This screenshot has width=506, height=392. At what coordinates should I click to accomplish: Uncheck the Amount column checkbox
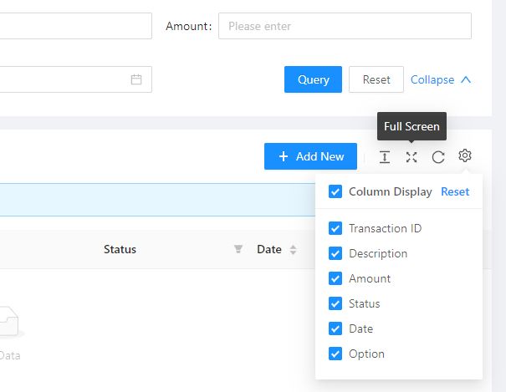[335, 278]
